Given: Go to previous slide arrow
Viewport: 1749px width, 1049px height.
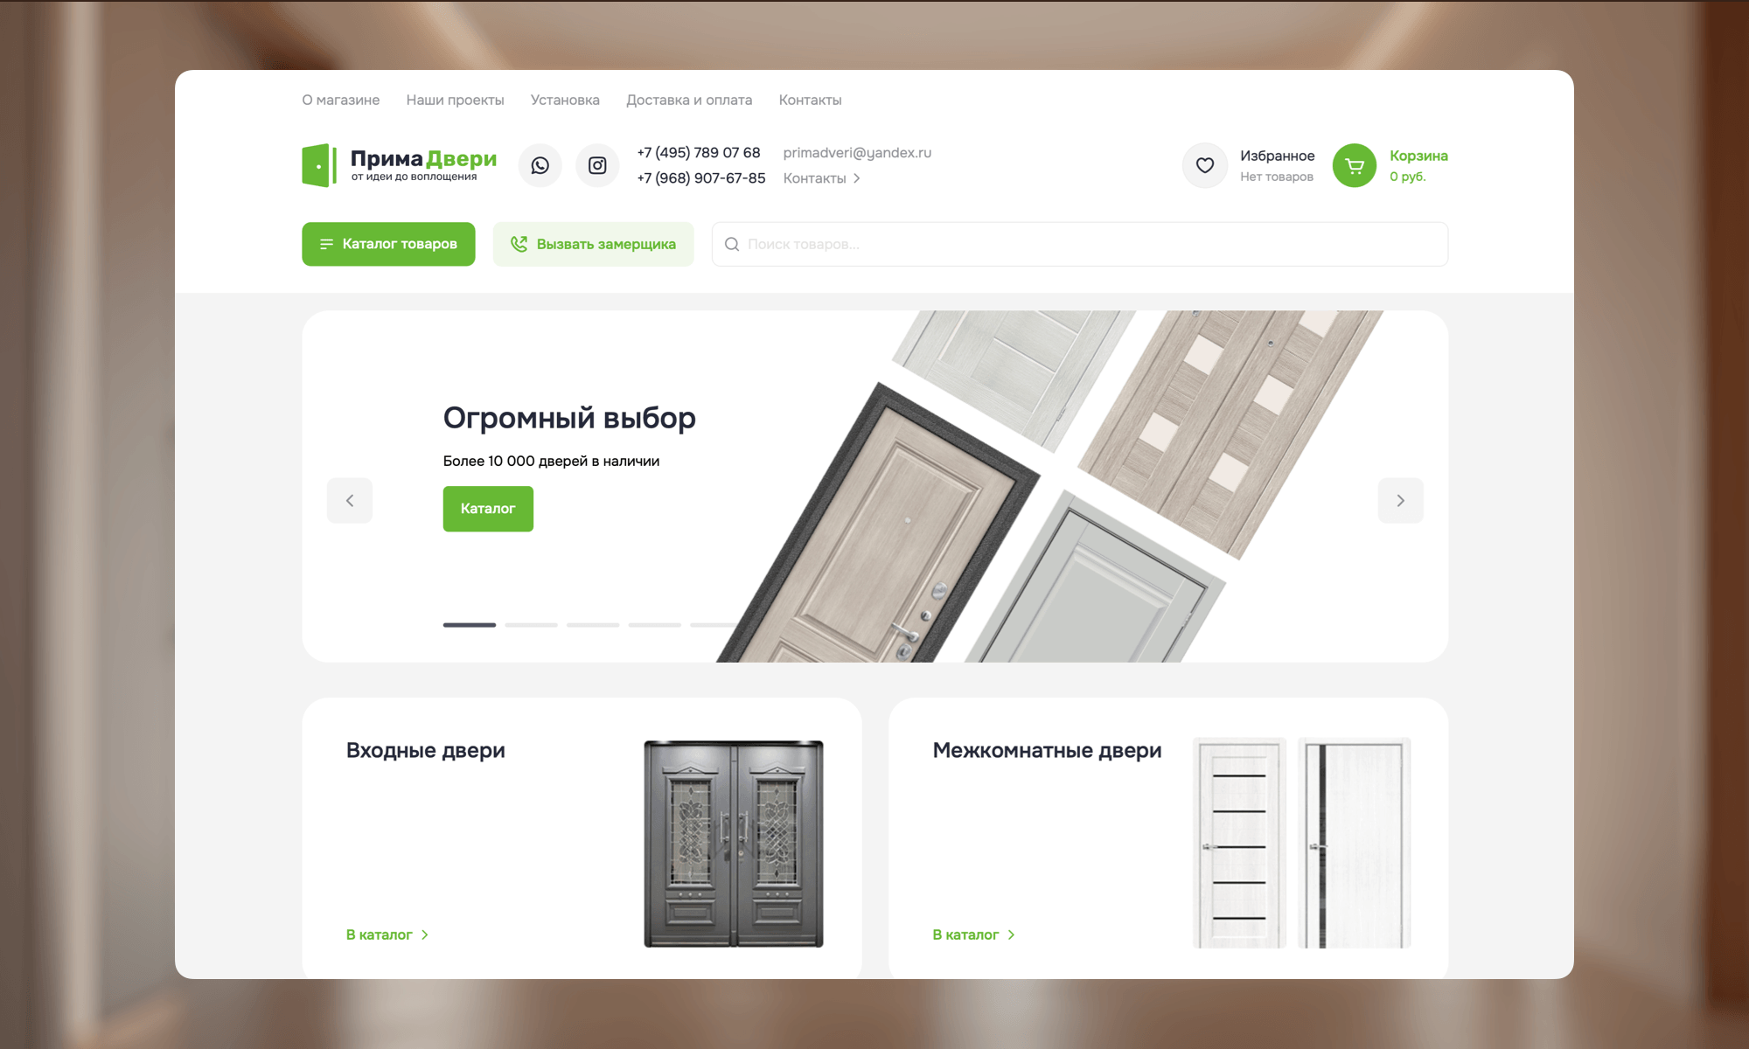Looking at the screenshot, I should tap(350, 501).
